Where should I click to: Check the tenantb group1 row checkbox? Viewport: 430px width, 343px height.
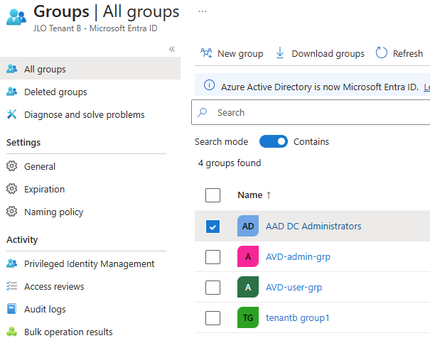pyautogui.click(x=213, y=318)
